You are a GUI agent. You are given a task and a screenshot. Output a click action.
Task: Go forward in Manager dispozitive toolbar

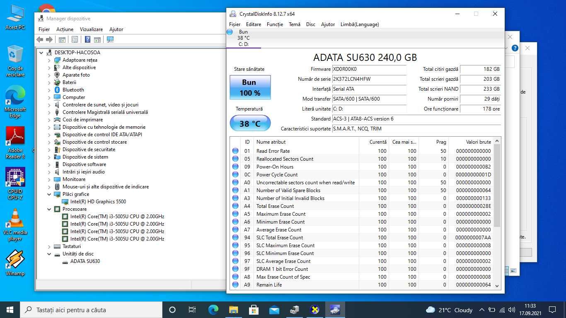[x=49, y=39]
